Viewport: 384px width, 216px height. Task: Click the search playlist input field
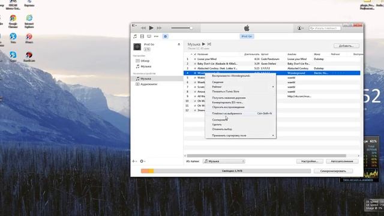[325, 28]
